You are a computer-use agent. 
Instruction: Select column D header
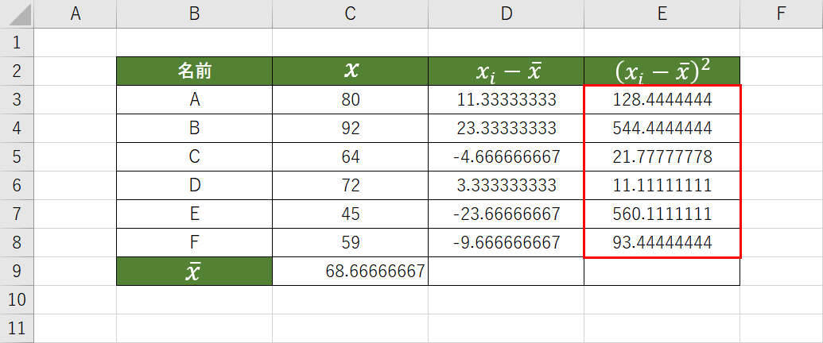pos(506,13)
